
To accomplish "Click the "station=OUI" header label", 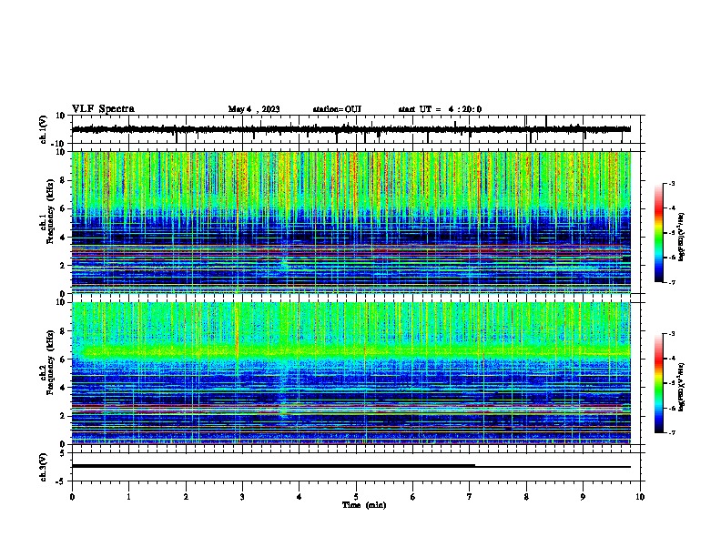I will (x=337, y=109).
